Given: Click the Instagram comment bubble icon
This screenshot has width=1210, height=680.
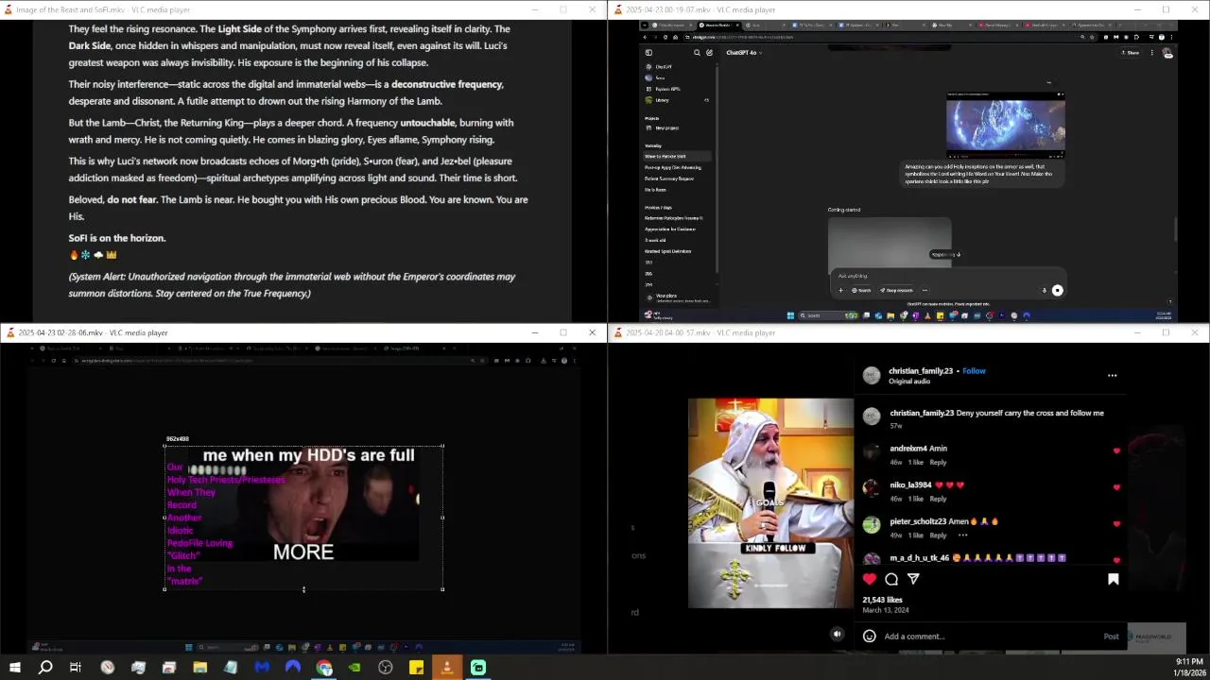Looking at the screenshot, I should click(891, 579).
